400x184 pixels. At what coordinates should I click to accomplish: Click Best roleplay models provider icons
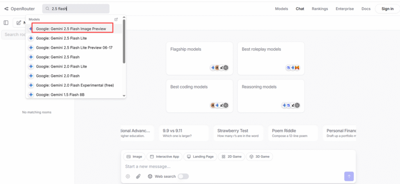coord(293,68)
